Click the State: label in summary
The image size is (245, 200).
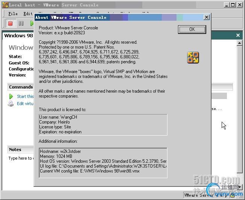(x=15, y=56)
